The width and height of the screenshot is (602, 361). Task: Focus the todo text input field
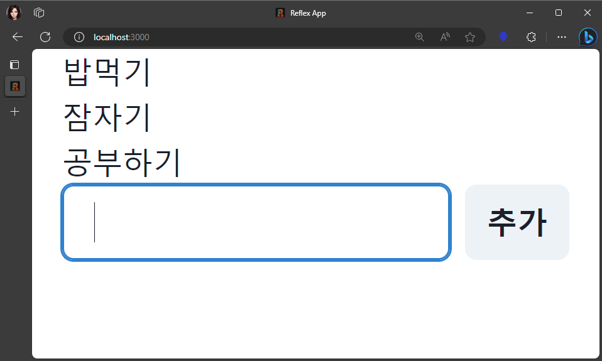click(256, 222)
